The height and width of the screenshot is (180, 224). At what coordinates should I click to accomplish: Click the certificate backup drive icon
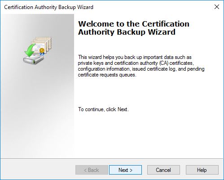point(37,51)
